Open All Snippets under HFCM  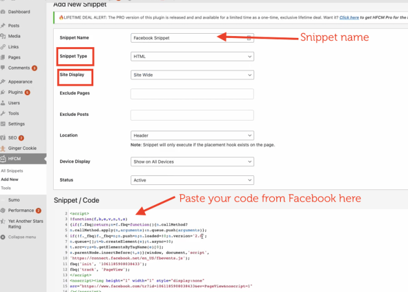(x=12, y=171)
